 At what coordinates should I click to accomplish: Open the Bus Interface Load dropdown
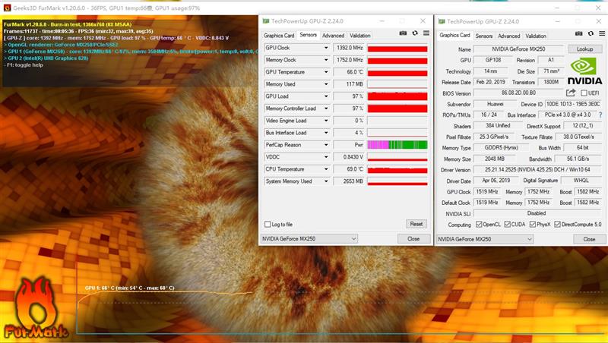point(326,132)
